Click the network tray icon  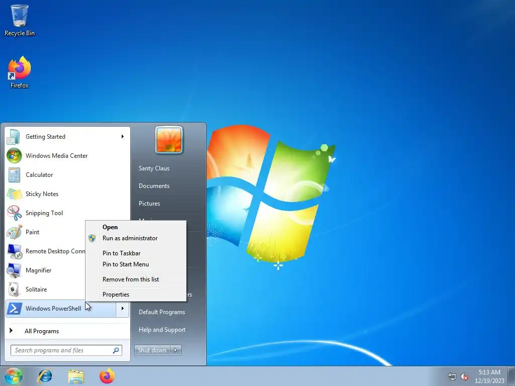452,376
